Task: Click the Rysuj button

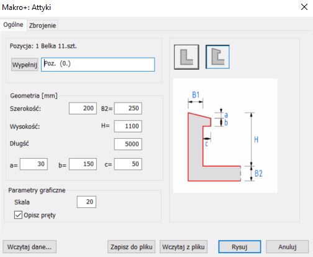Action: (240, 247)
